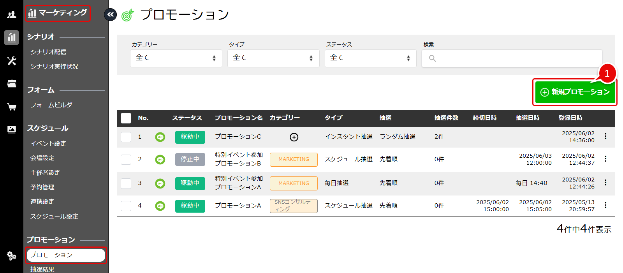
Task: Click 毎日抽選 type cell in row 3
Action: pos(337,183)
